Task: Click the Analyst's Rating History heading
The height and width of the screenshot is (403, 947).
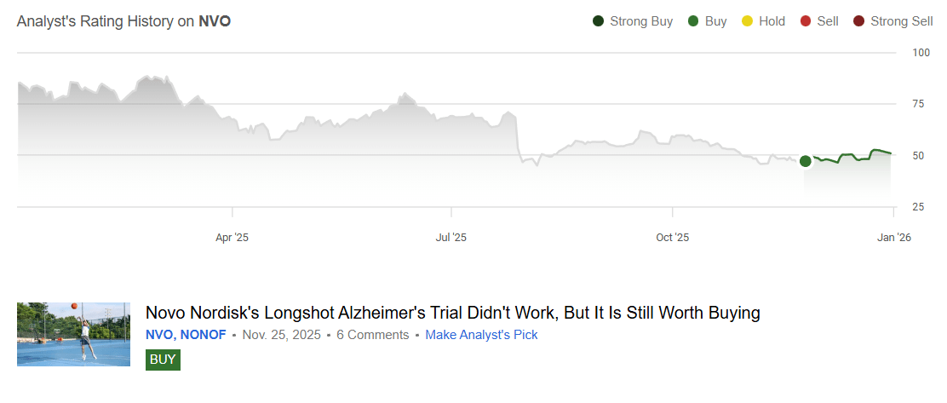Action: [x=123, y=21]
